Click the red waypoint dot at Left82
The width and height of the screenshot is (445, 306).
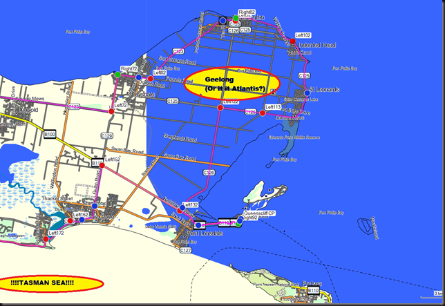pos(151,79)
